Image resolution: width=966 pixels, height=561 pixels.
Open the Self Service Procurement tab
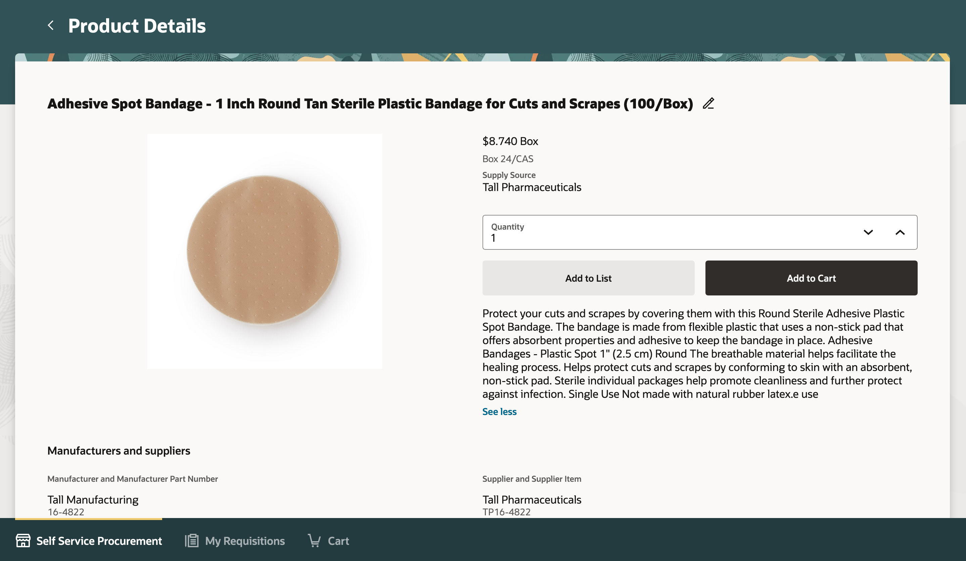[x=98, y=541]
